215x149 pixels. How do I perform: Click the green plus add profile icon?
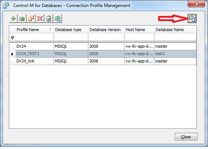(13, 18)
